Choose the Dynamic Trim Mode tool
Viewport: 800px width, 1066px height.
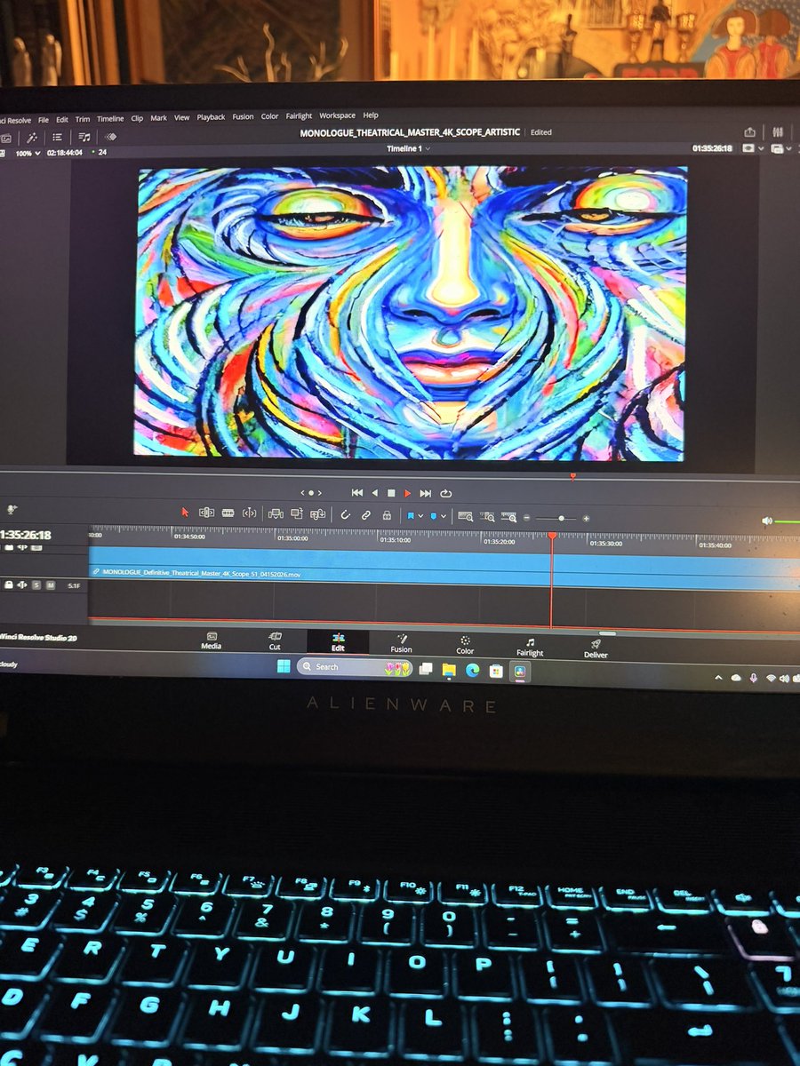point(228,513)
